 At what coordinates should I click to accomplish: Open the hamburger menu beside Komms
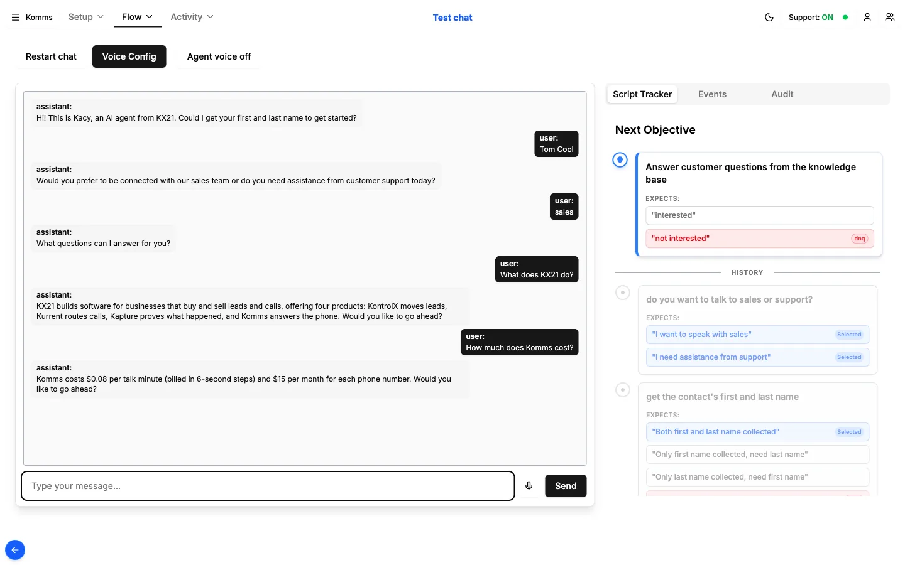[x=16, y=18]
